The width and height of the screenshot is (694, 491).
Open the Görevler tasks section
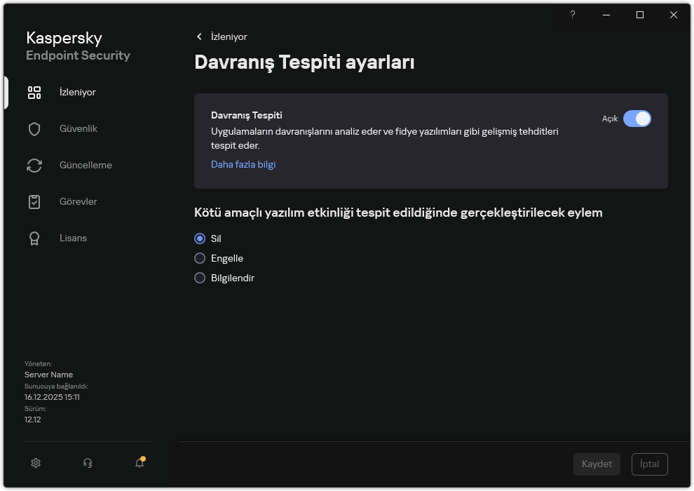[x=79, y=201]
